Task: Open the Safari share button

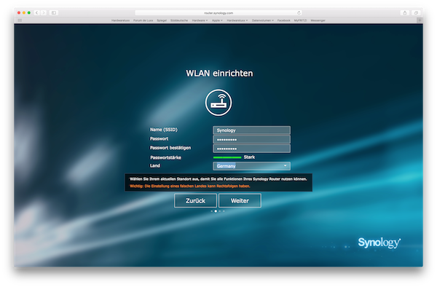Action: pyautogui.click(x=405, y=13)
